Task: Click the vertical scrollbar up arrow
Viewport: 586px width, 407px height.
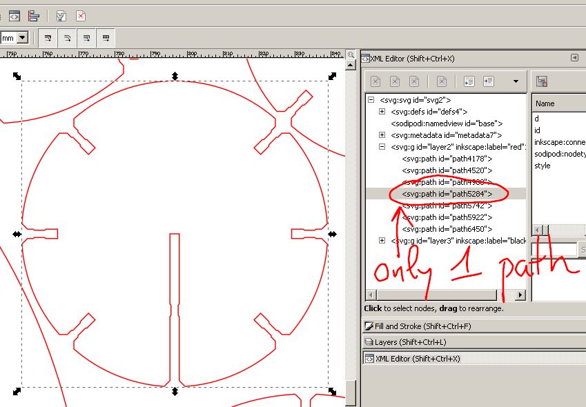Action: tap(351, 65)
